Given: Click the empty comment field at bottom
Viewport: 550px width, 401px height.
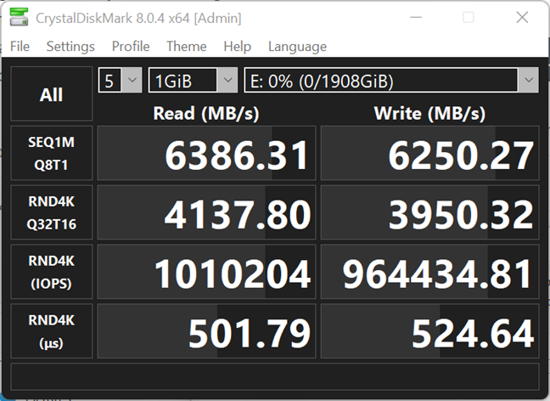Looking at the screenshot, I should [275, 376].
